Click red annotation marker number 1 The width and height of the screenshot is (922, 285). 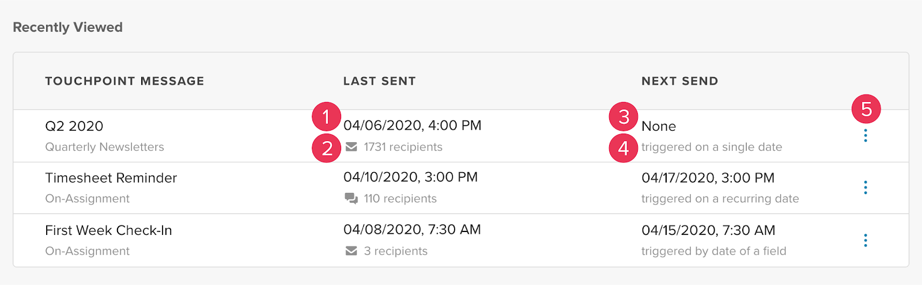326,116
